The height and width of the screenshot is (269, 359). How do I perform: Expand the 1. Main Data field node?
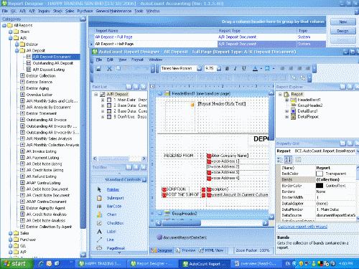pyautogui.click(x=103, y=100)
